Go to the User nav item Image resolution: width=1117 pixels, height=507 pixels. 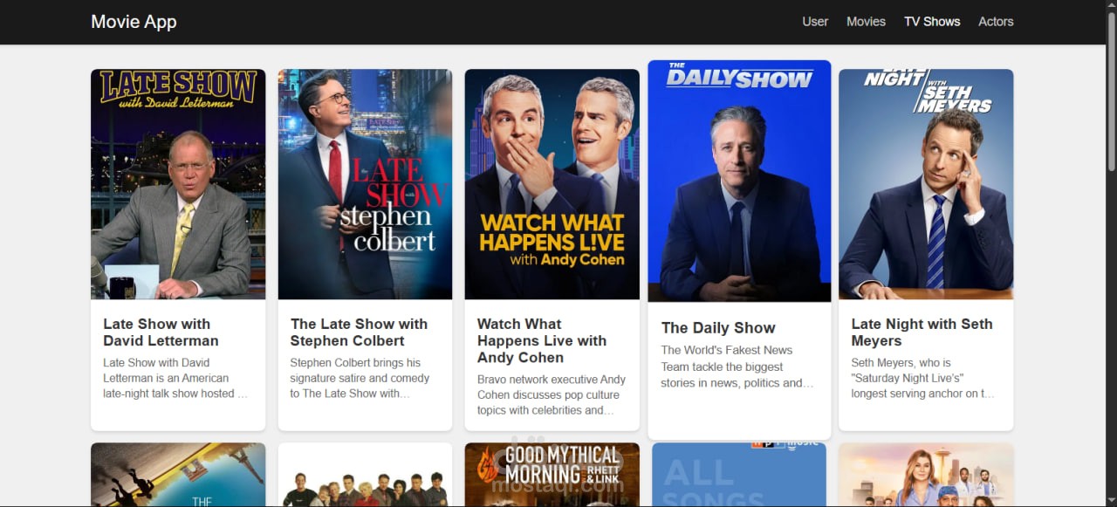(x=815, y=22)
